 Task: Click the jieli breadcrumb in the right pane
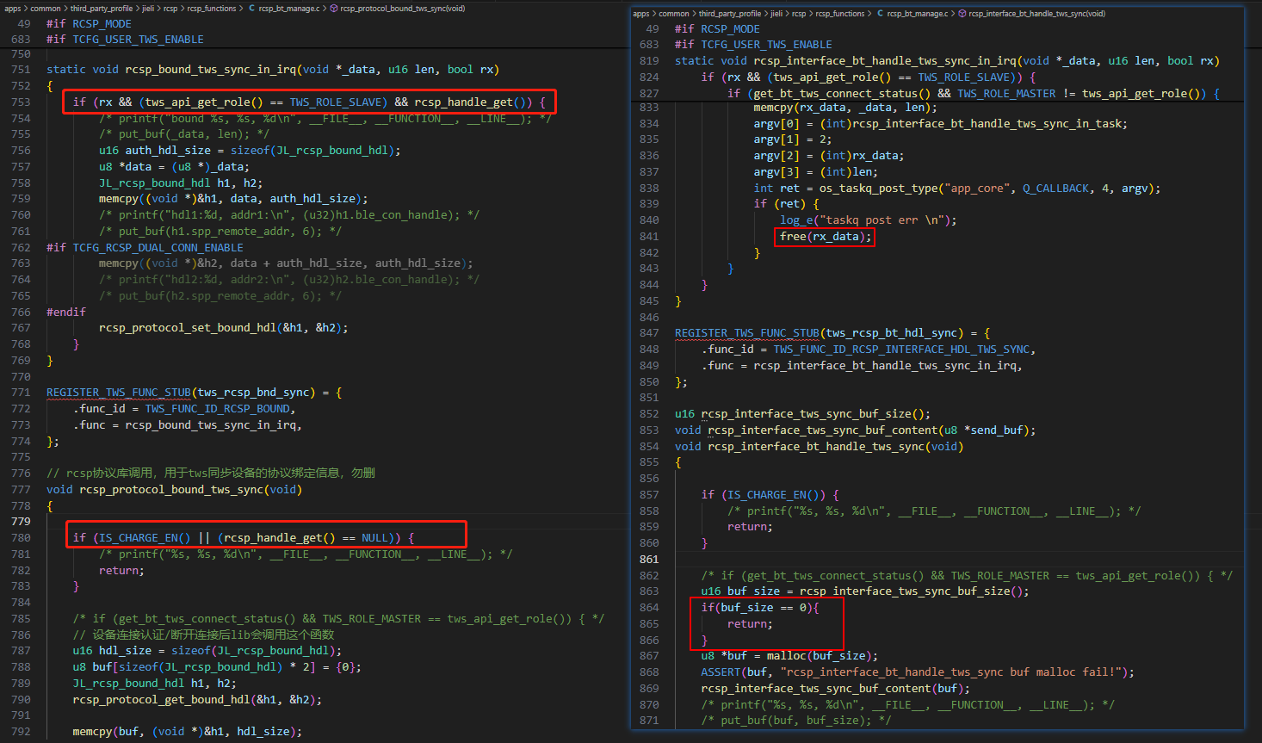pos(777,14)
